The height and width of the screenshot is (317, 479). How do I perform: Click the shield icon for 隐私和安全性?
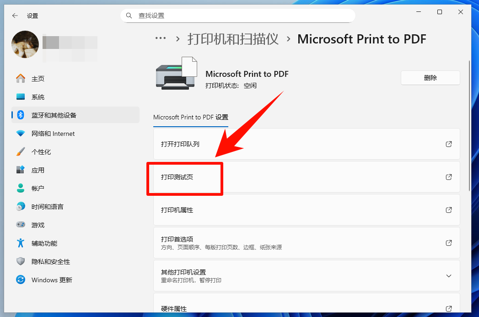click(x=21, y=261)
